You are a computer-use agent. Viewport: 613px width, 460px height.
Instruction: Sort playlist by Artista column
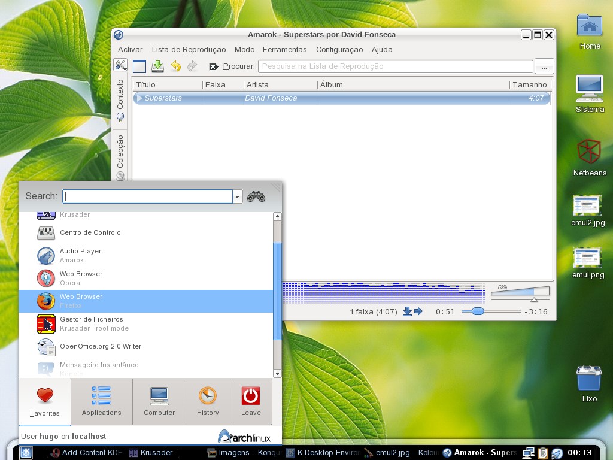pos(280,85)
